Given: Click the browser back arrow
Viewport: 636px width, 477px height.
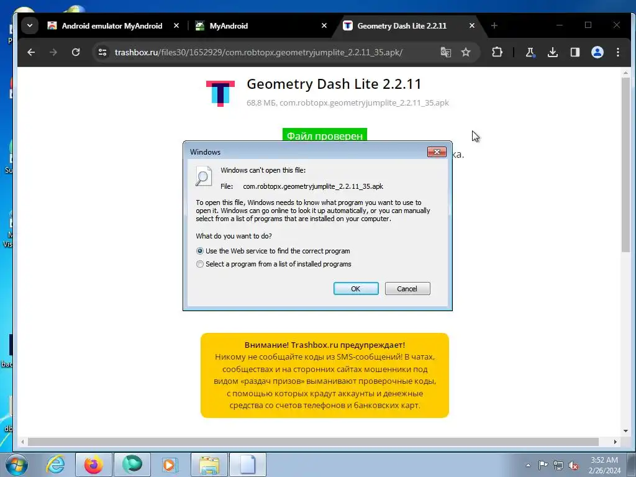Looking at the screenshot, I should tap(31, 52).
